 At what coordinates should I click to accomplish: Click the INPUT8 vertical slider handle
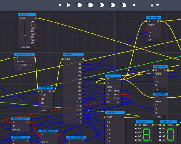pyautogui.click(x=24, y=35)
